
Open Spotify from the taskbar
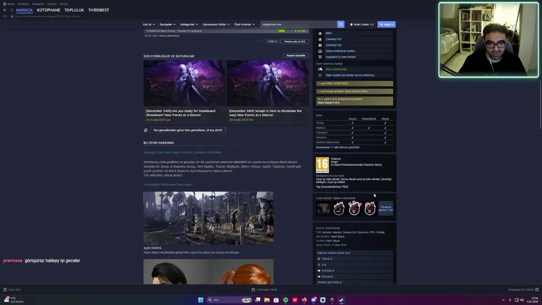(x=285, y=300)
